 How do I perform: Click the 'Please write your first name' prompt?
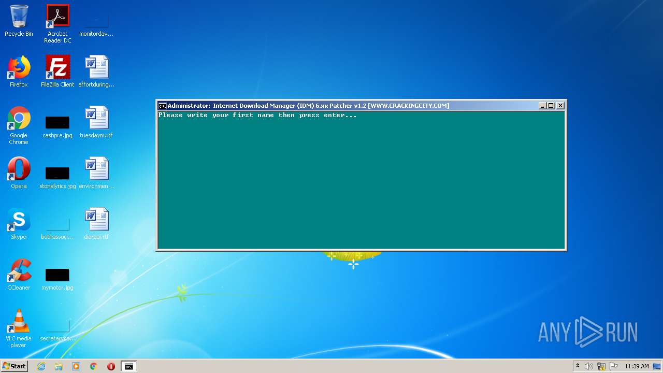click(257, 115)
